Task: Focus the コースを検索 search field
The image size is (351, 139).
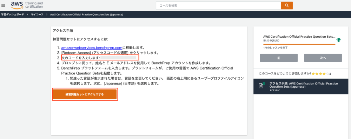Action: (x=218, y=6)
